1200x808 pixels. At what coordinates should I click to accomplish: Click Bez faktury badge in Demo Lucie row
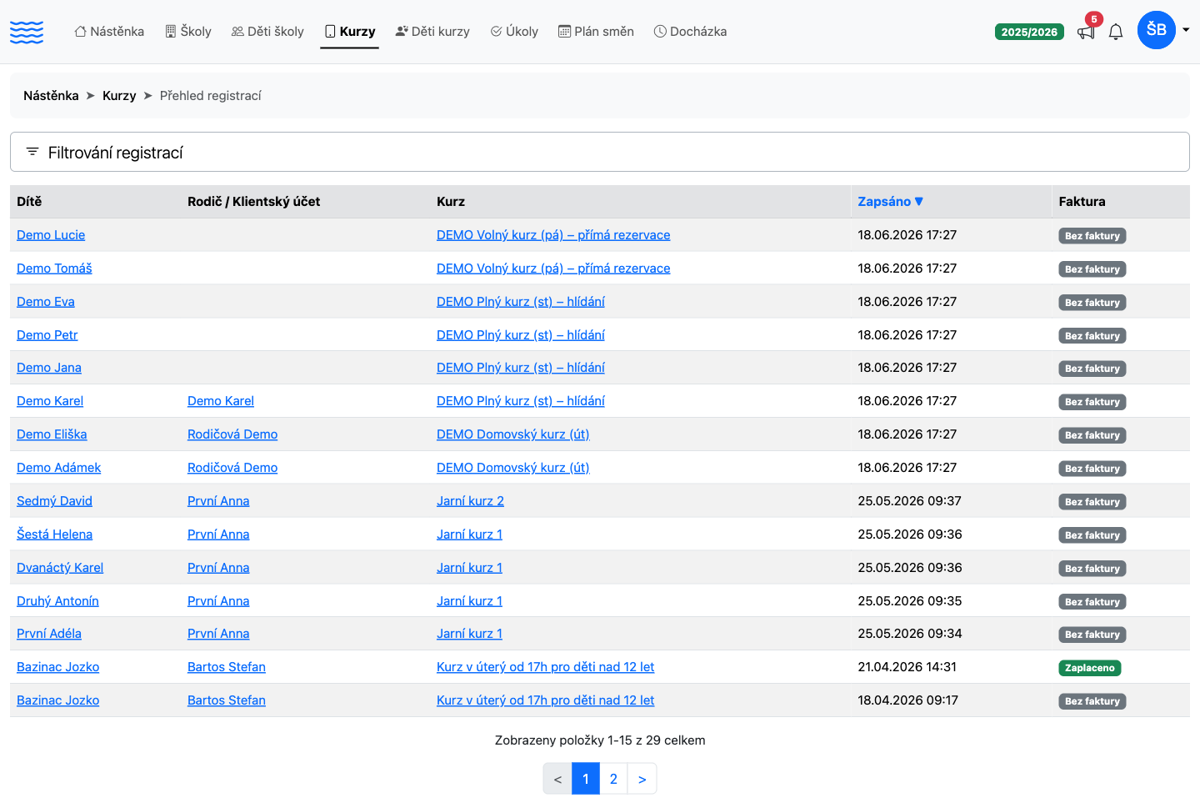pyautogui.click(x=1092, y=236)
